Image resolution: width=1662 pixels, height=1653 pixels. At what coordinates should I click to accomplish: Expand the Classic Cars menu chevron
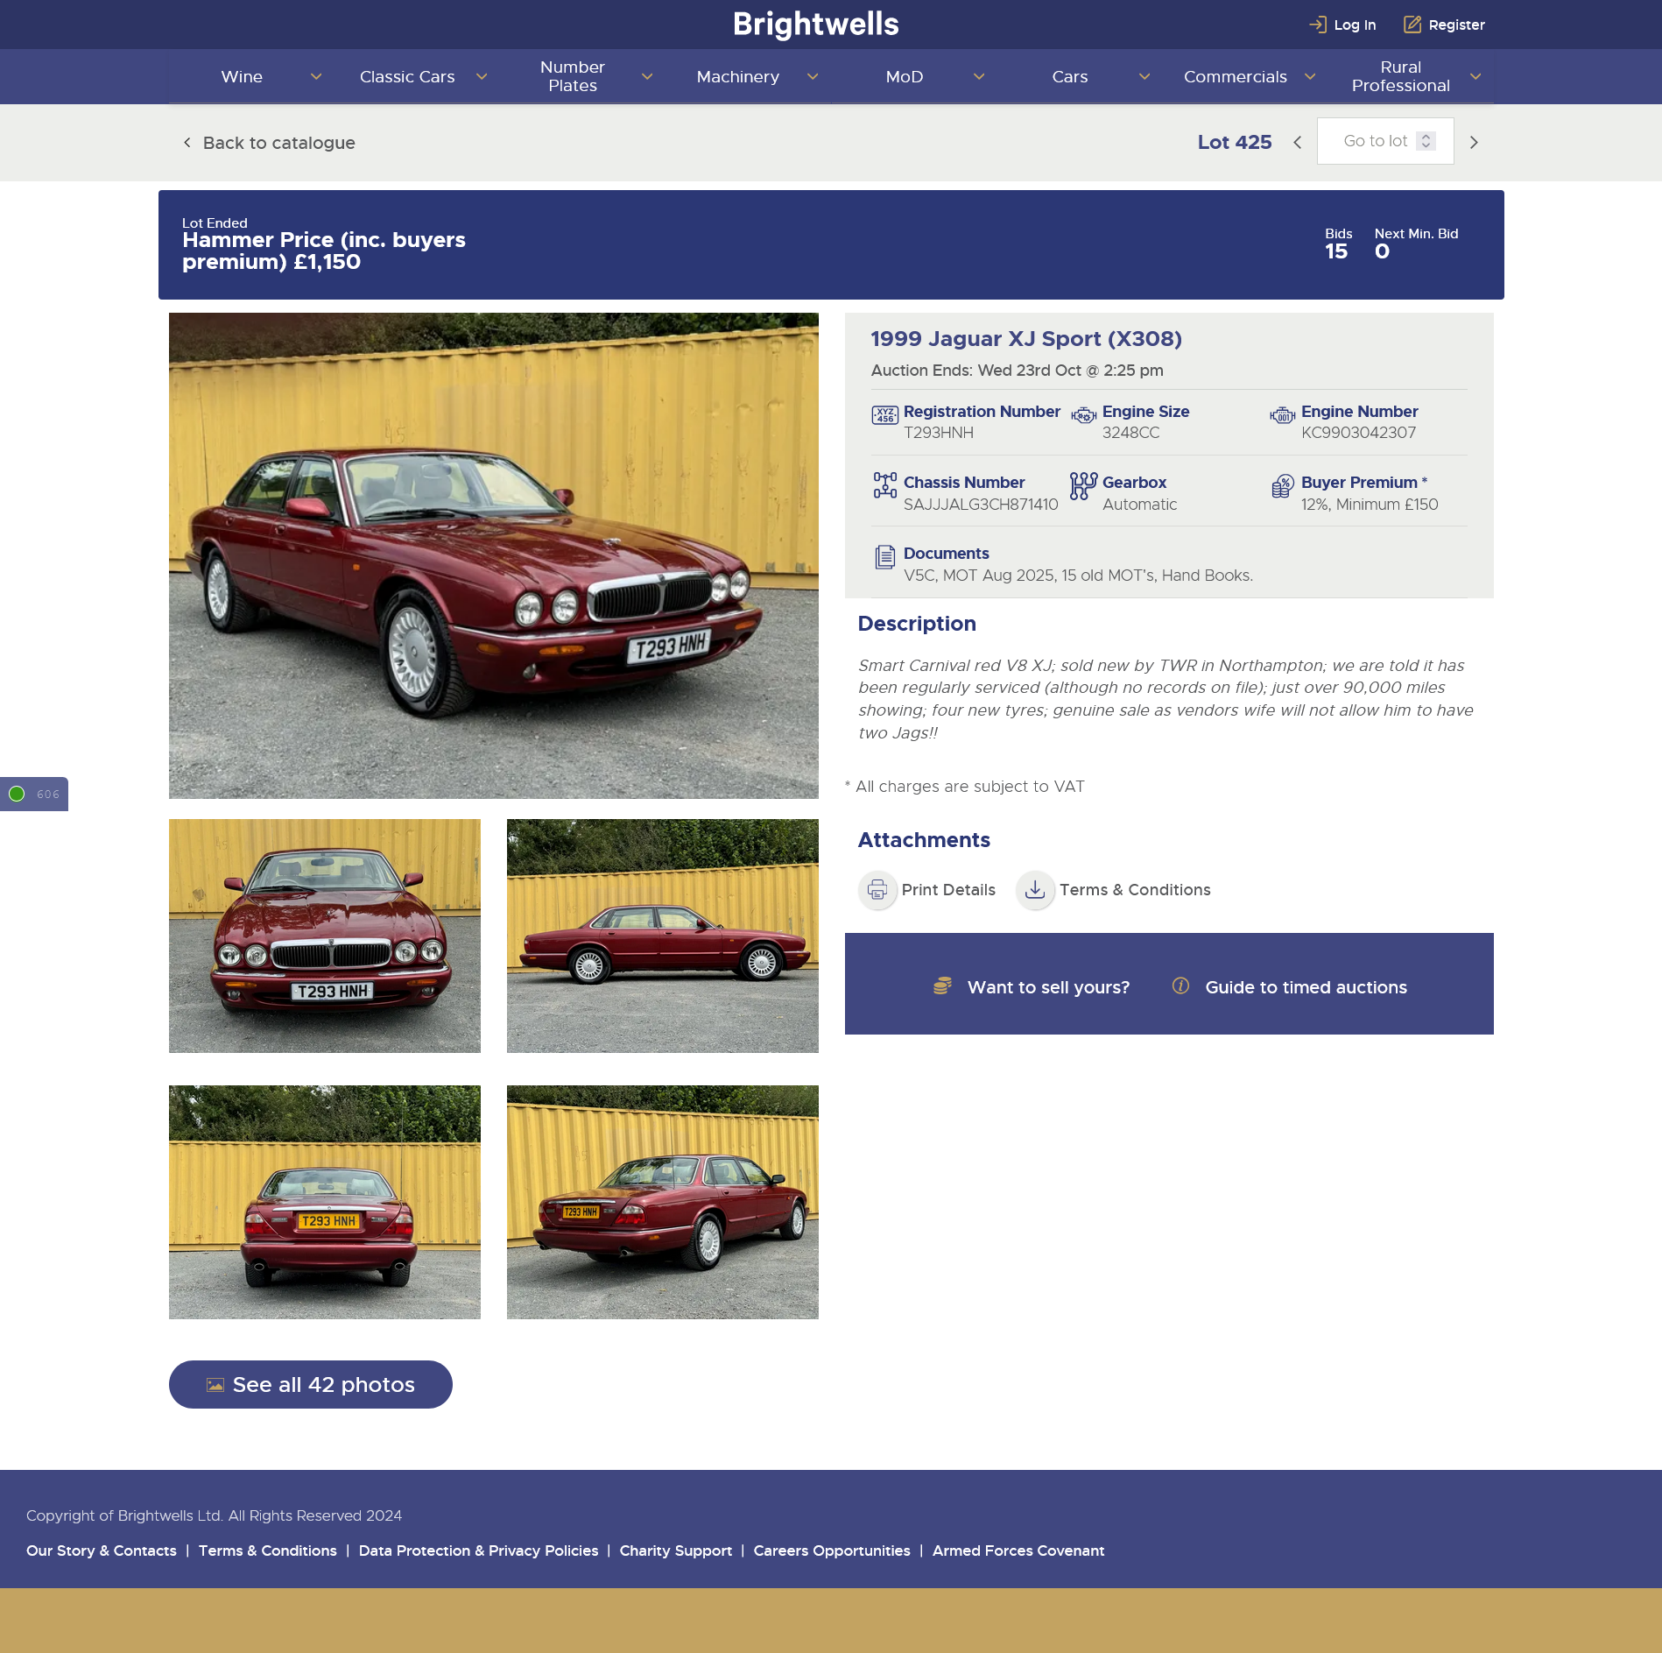pyautogui.click(x=482, y=76)
